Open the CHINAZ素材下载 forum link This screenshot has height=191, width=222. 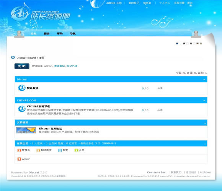coord(39,106)
